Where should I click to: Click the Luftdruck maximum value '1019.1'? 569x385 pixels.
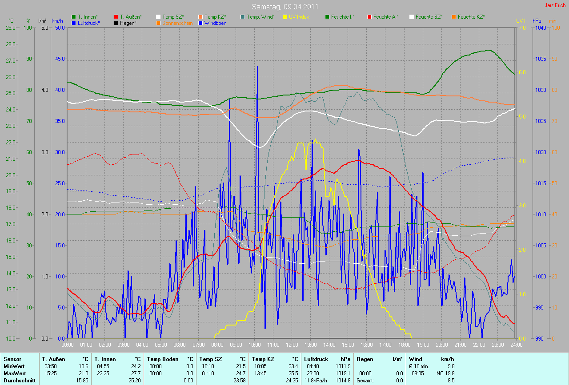[x=342, y=373]
